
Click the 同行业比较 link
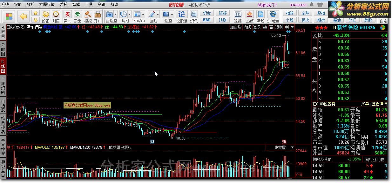point(375,160)
